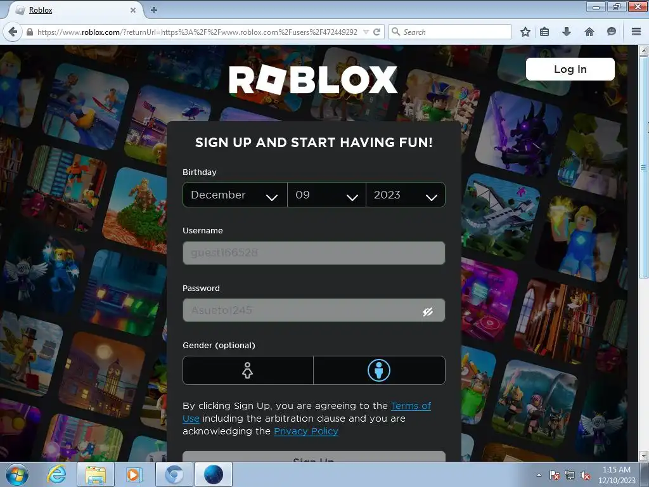Click the vertical scrollbar thumb

click(x=644, y=167)
